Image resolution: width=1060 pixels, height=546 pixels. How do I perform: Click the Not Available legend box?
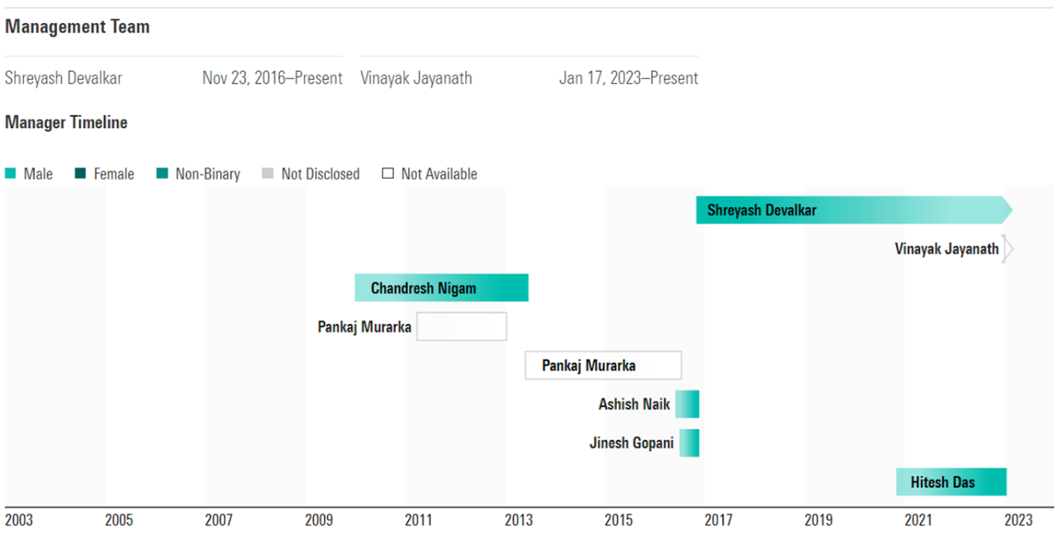pyautogui.click(x=388, y=174)
